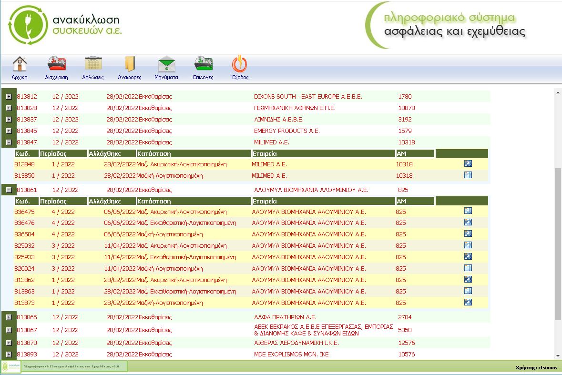Click status Μαζ. Εκκαθαριστική-Λογιστικοποιημένη of record 825933
This screenshot has height=375, width=562.
[x=186, y=257]
